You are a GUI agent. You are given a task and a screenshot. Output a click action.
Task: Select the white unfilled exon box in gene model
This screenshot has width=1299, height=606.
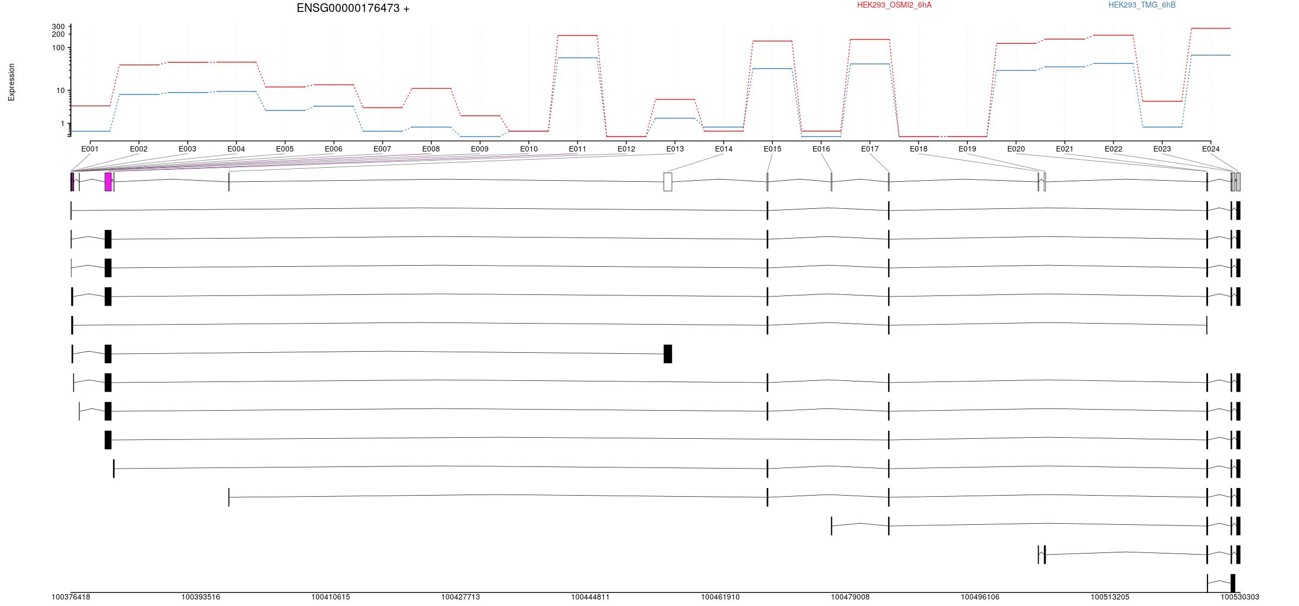(668, 182)
